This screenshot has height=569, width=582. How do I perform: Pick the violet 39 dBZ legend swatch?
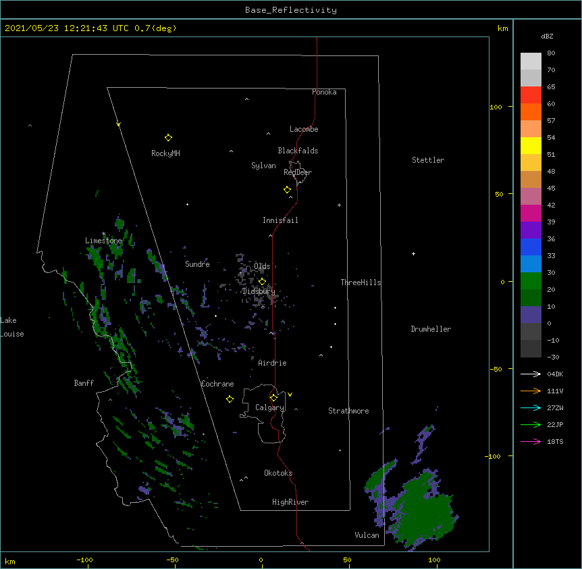(531, 230)
